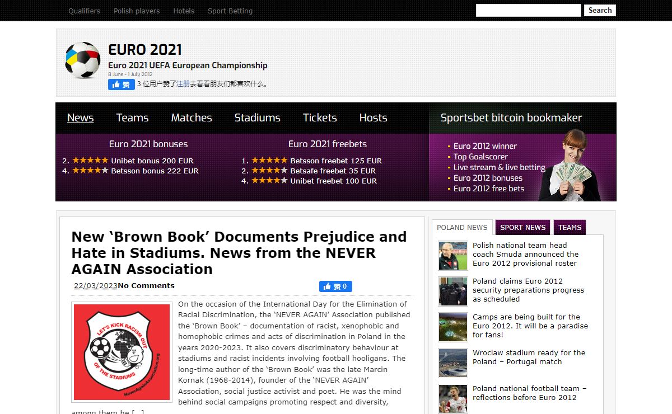Open Euro 2012 free bets link
The image size is (672, 414).
[489, 189]
